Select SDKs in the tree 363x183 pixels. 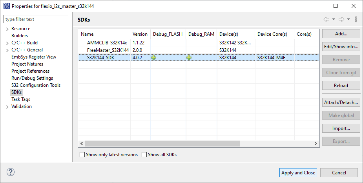point(16,92)
